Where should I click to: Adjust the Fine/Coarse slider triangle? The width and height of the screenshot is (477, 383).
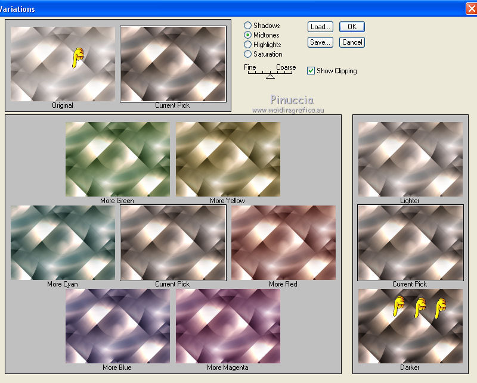(x=270, y=76)
